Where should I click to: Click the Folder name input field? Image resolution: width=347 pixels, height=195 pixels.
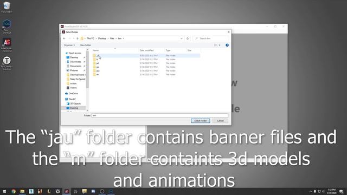pyautogui.click(x=160, y=115)
